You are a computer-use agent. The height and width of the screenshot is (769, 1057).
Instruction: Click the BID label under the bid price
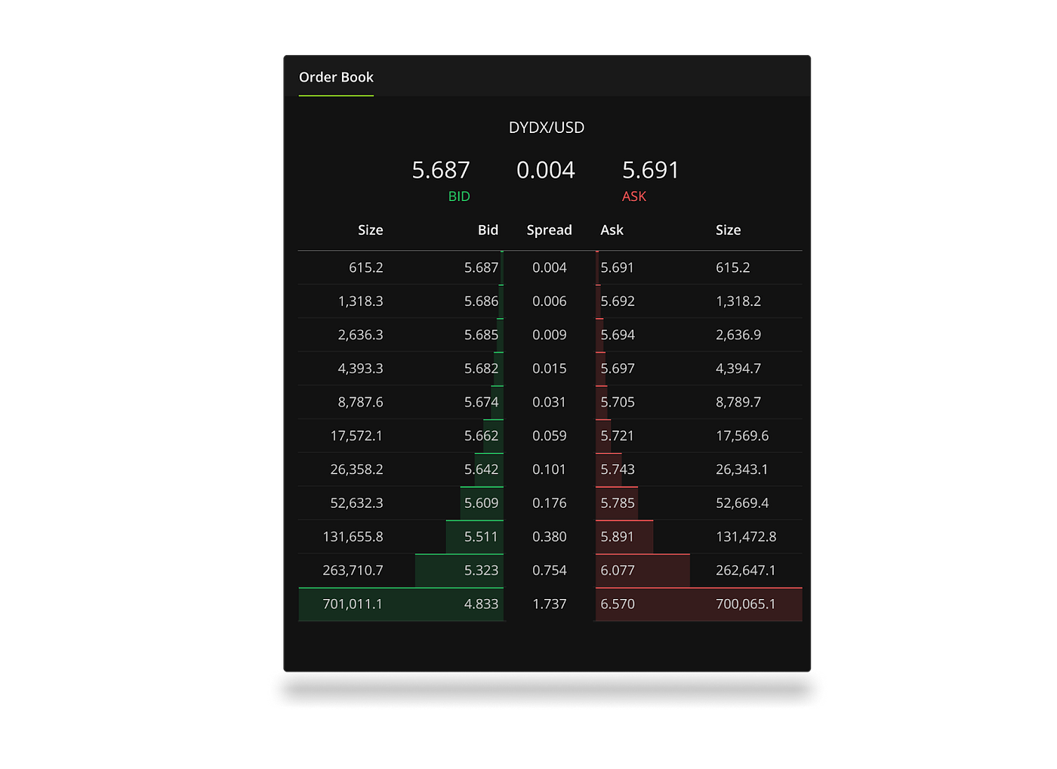pos(459,196)
